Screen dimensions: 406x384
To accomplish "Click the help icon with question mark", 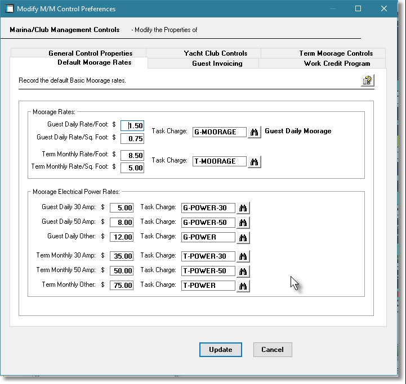I will click(367, 80).
